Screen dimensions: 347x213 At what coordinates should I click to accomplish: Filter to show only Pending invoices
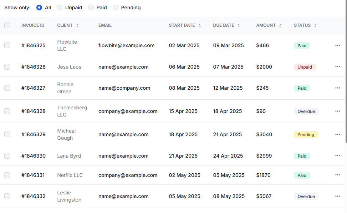click(x=116, y=8)
